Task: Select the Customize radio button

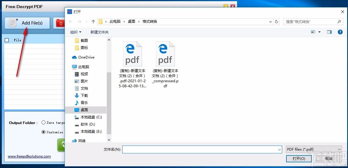Action: tap(44, 132)
